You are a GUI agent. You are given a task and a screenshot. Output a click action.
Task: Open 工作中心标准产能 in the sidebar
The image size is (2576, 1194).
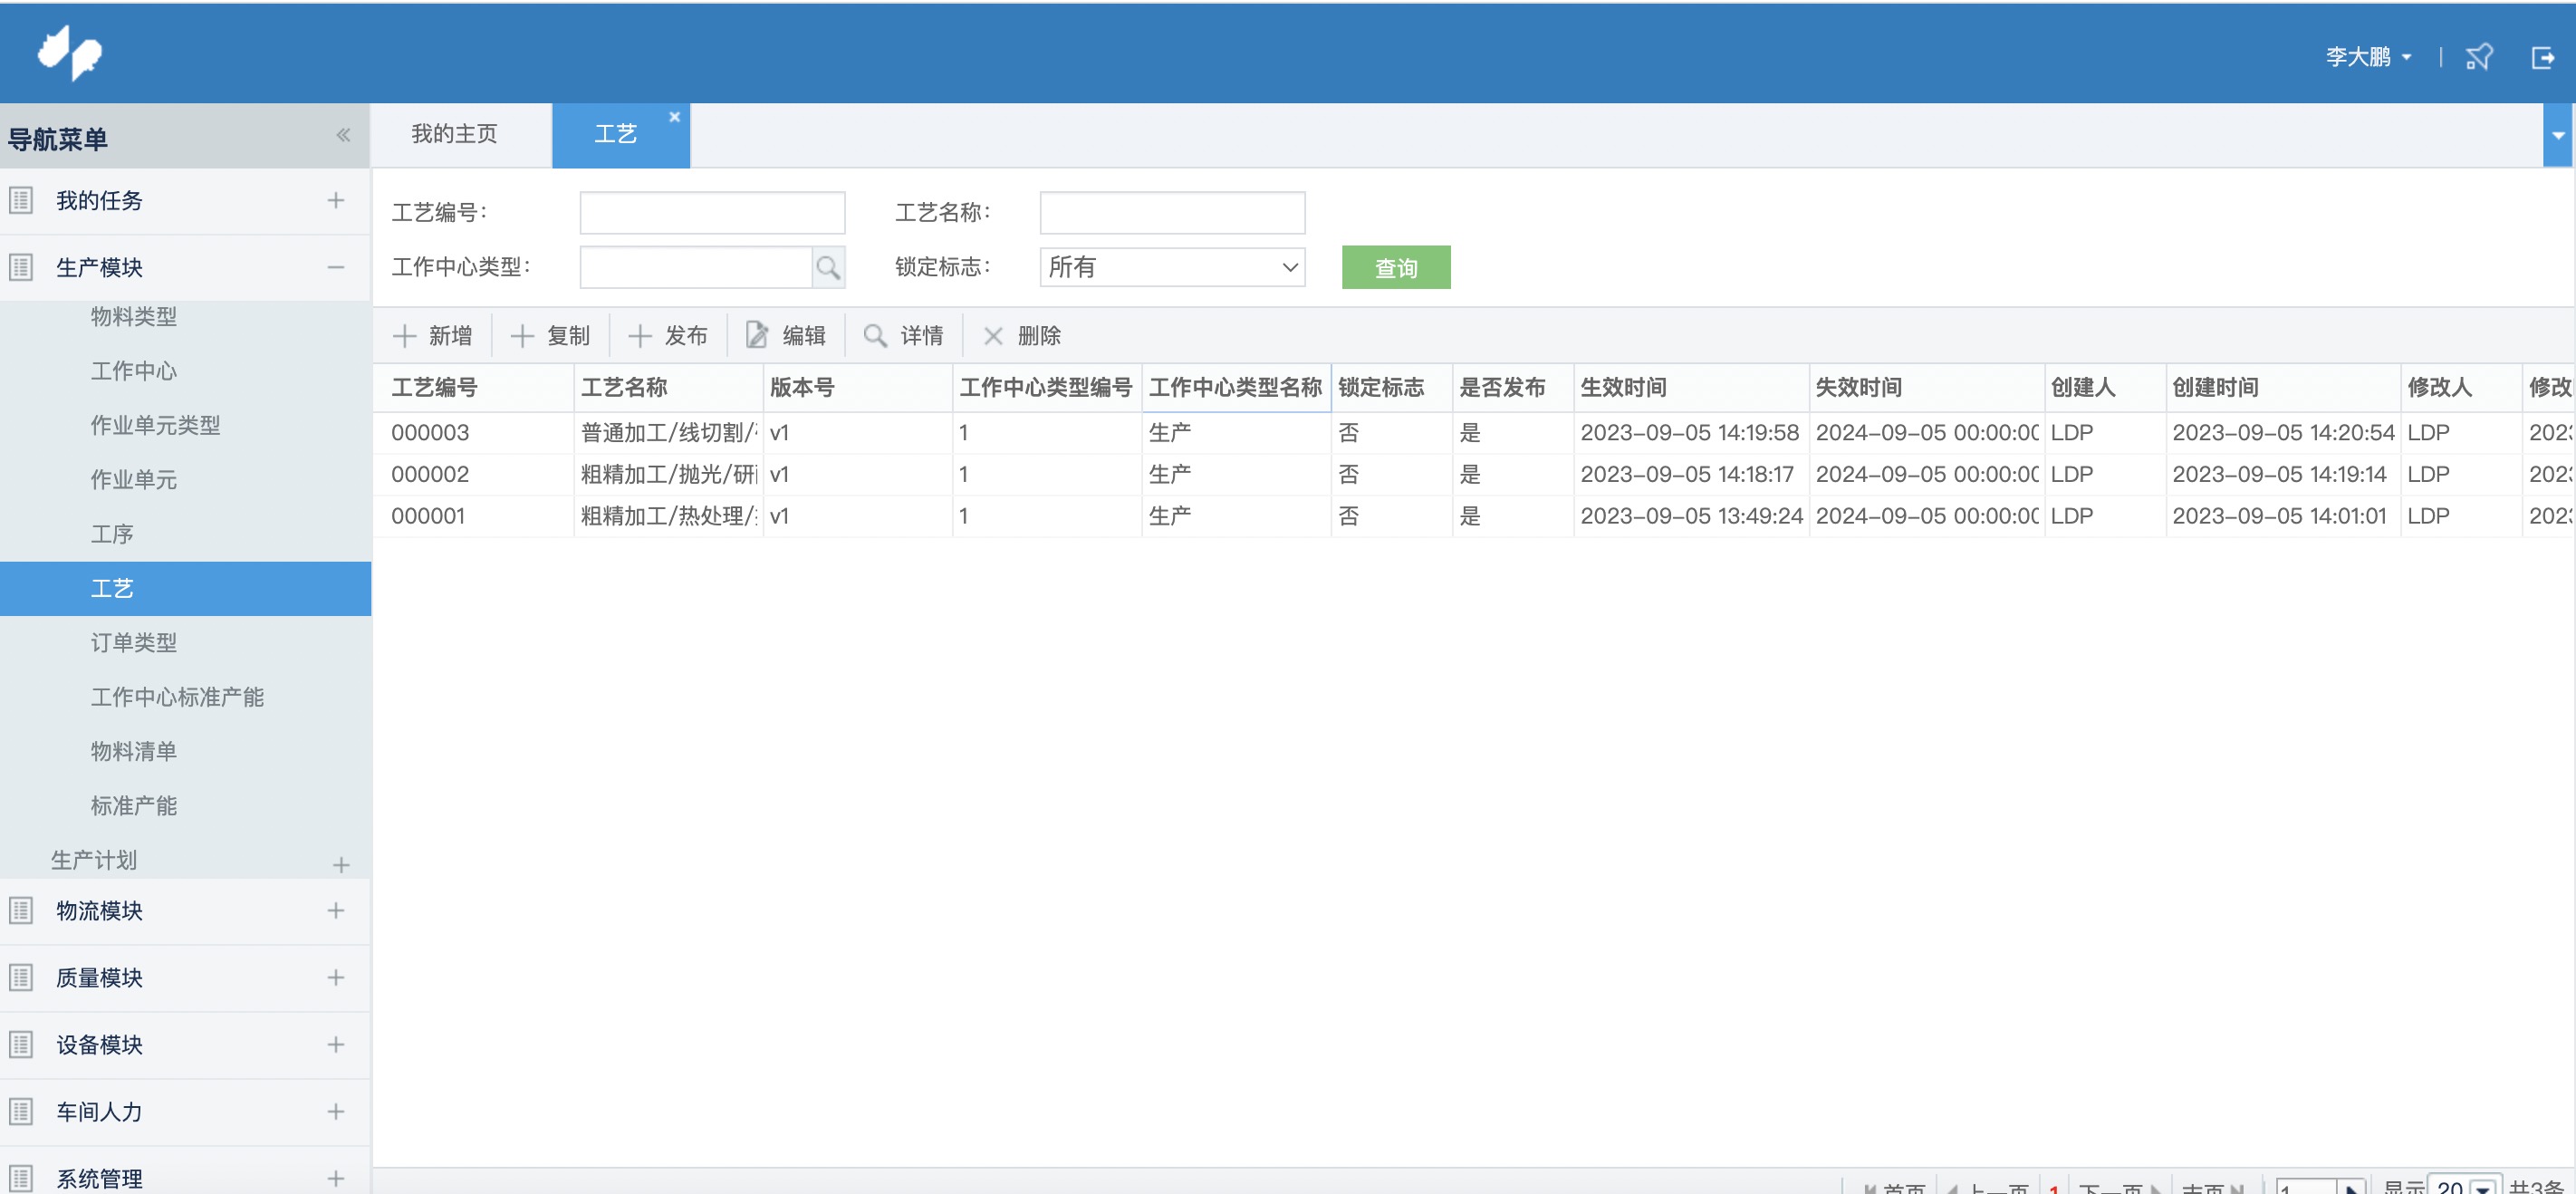tap(177, 697)
